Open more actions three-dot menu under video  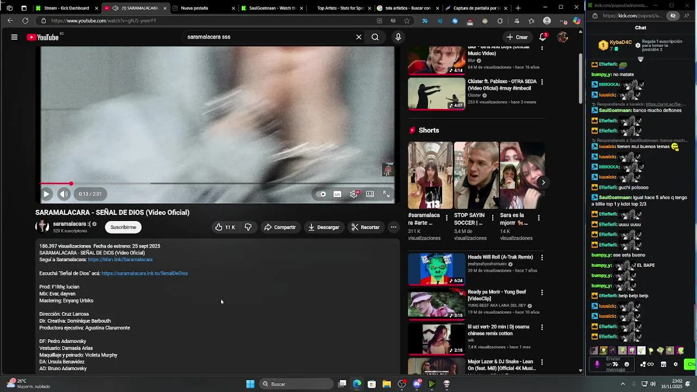pyautogui.click(x=393, y=227)
